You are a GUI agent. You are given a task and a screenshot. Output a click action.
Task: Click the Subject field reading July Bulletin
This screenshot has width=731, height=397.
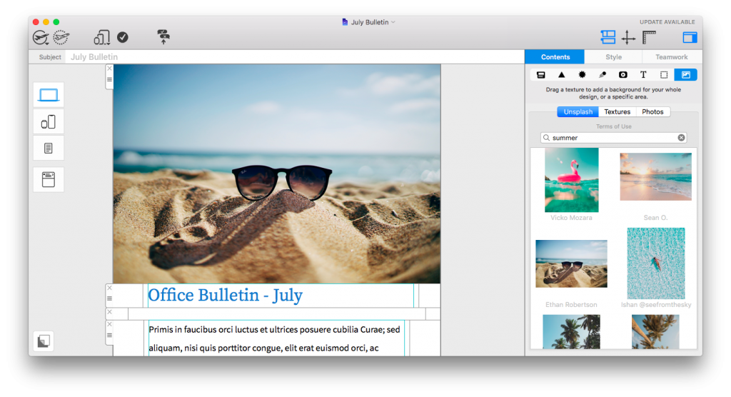[x=295, y=57]
